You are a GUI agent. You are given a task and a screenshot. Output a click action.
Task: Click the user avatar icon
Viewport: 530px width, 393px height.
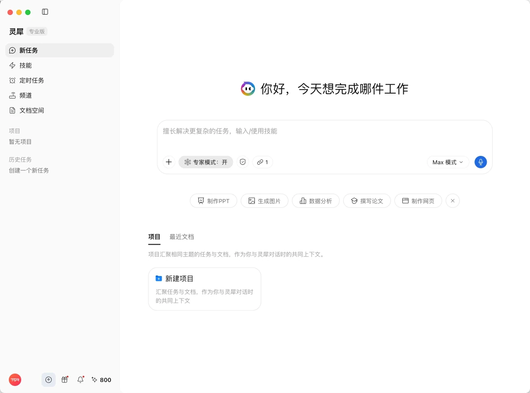(15, 380)
